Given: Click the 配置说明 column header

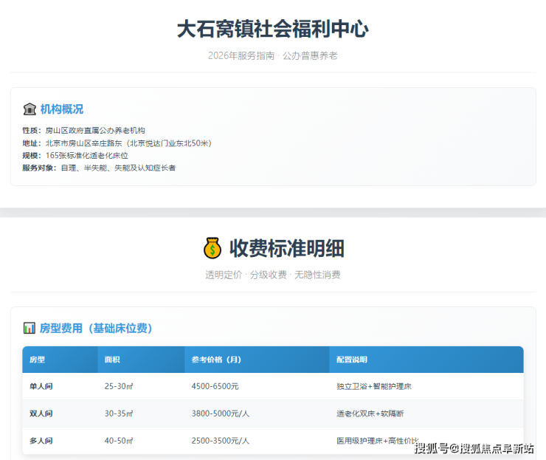Looking at the screenshot, I should pos(351,360).
